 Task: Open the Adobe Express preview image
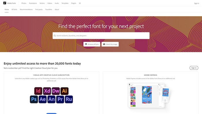tap(148, 95)
